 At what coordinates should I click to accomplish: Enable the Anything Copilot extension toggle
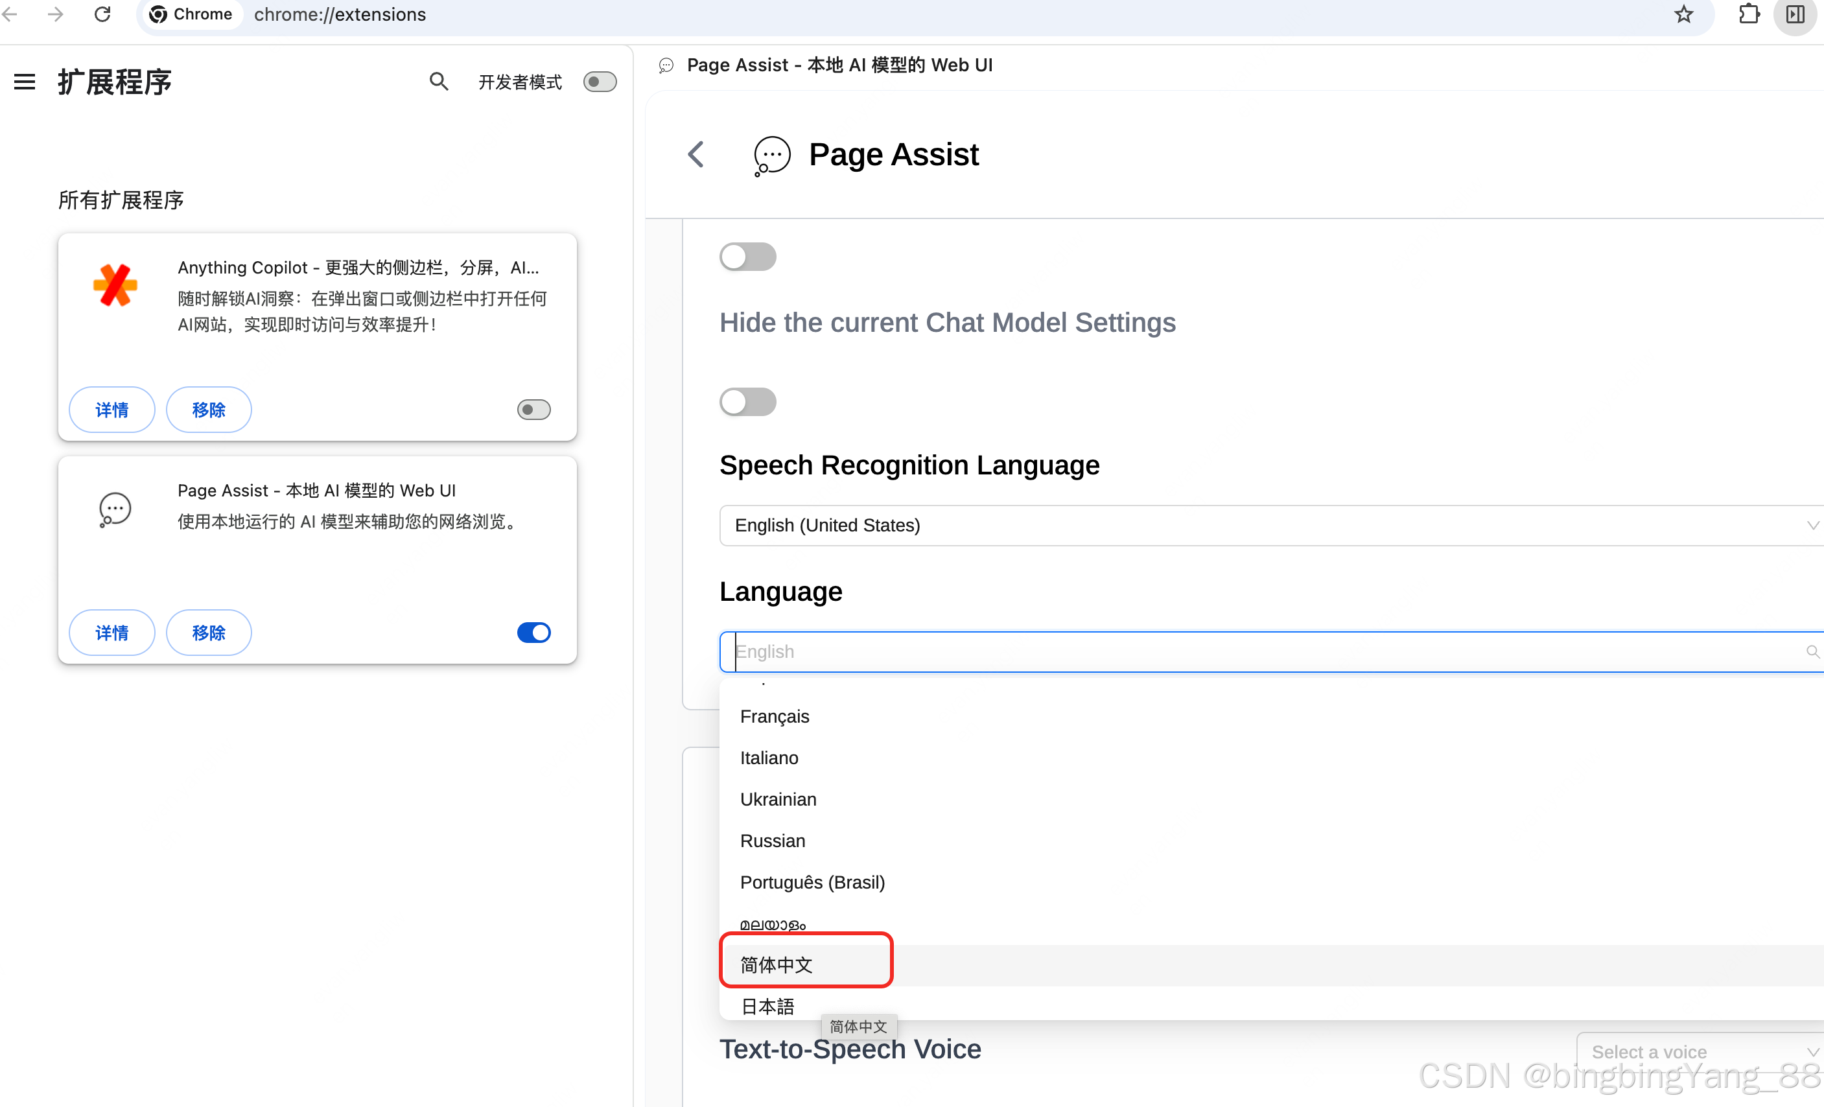533,409
